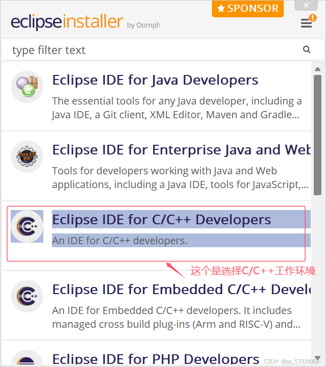Select Eclipse IDE for Java Developers title

[155, 80]
